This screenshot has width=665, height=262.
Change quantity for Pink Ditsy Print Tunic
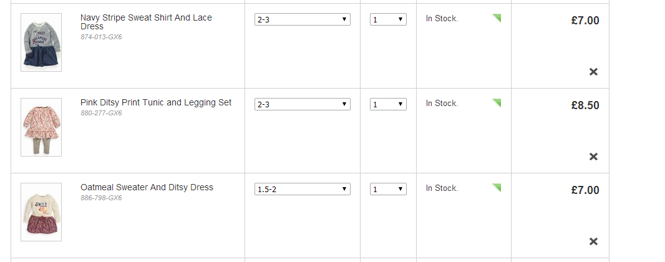tap(388, 105)
